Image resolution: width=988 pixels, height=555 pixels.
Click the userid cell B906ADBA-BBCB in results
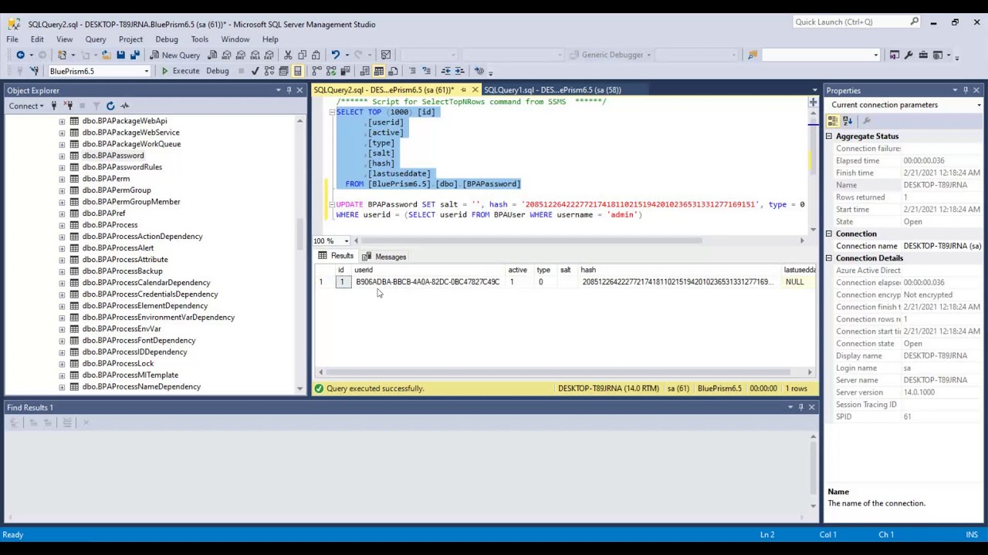[428, 282]
